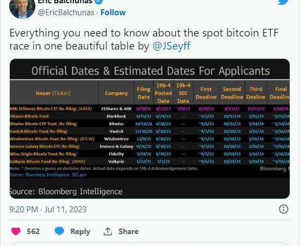Follow Eric Balchunas

coord(113,13)
